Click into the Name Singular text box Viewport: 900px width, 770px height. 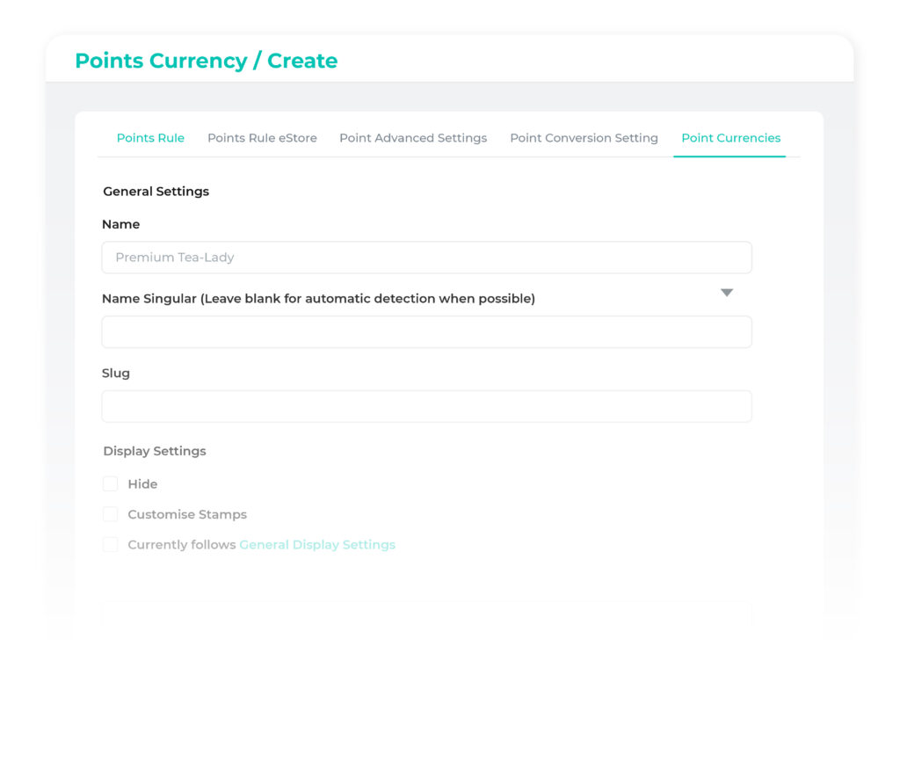426,332
